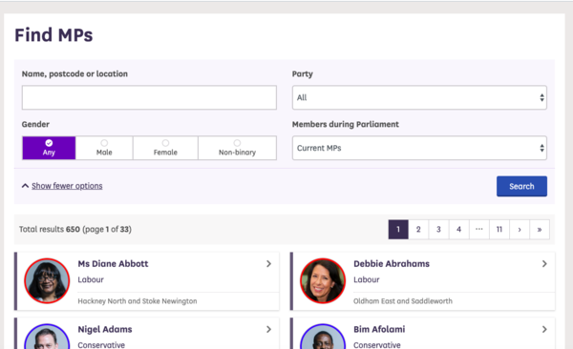573x349 pixels.
Task: Go to next page using single arrow
Action: pos(520,229)
